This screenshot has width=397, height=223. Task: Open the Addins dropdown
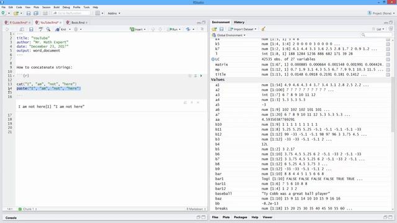pyautogui.click(x=114, y=13)
